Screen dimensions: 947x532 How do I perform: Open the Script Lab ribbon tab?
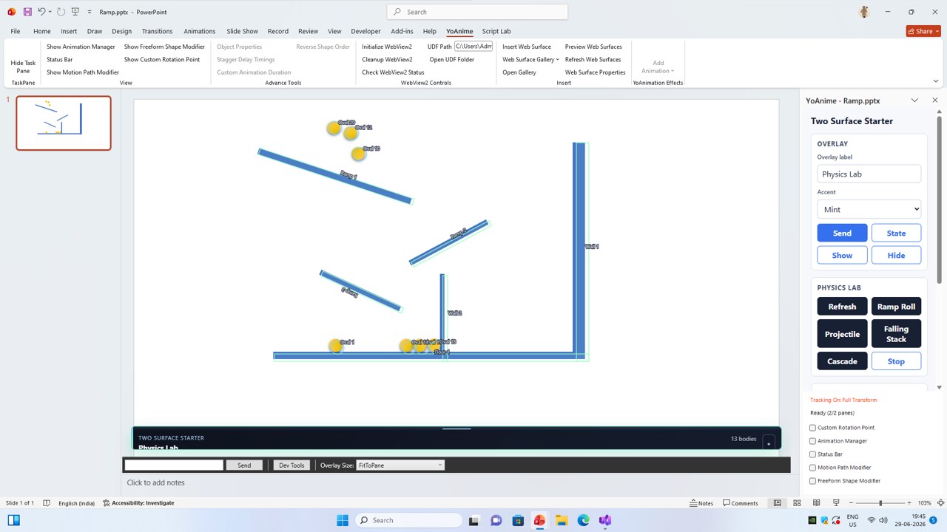pos(496,31)
